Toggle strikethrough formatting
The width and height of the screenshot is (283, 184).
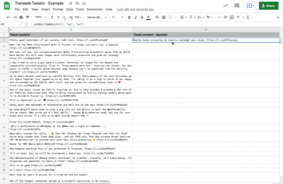(142, 17)
